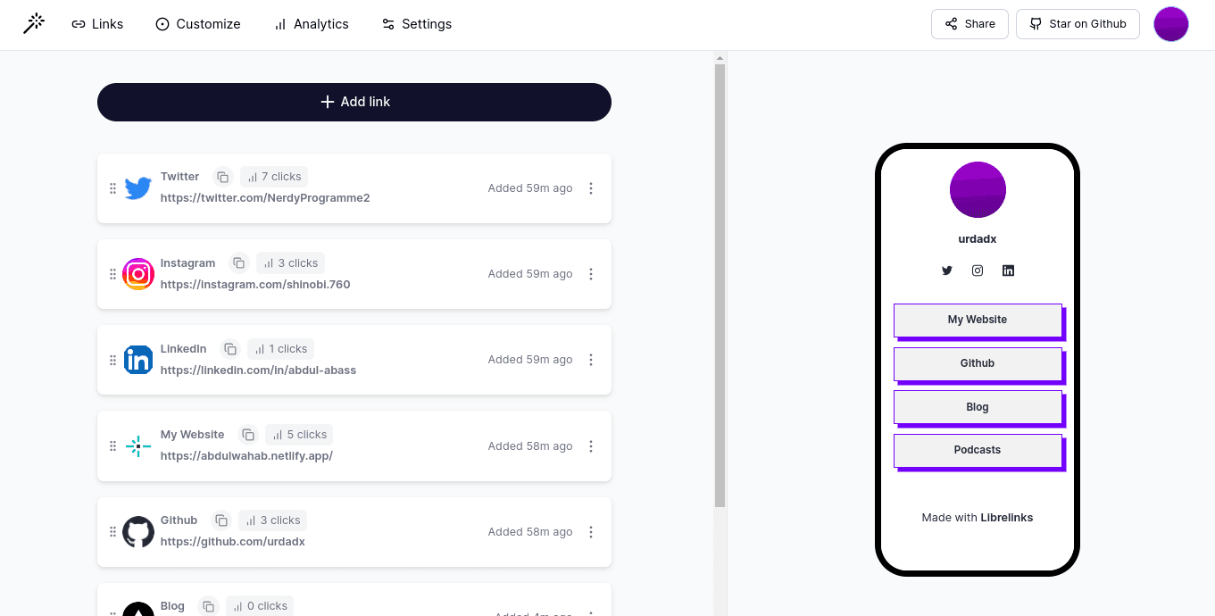Select the Instagram icon in phone preview
Image resolution: width=1215 pixels, height=616 pixels.
pyautogui.click(x=977, y=271)
